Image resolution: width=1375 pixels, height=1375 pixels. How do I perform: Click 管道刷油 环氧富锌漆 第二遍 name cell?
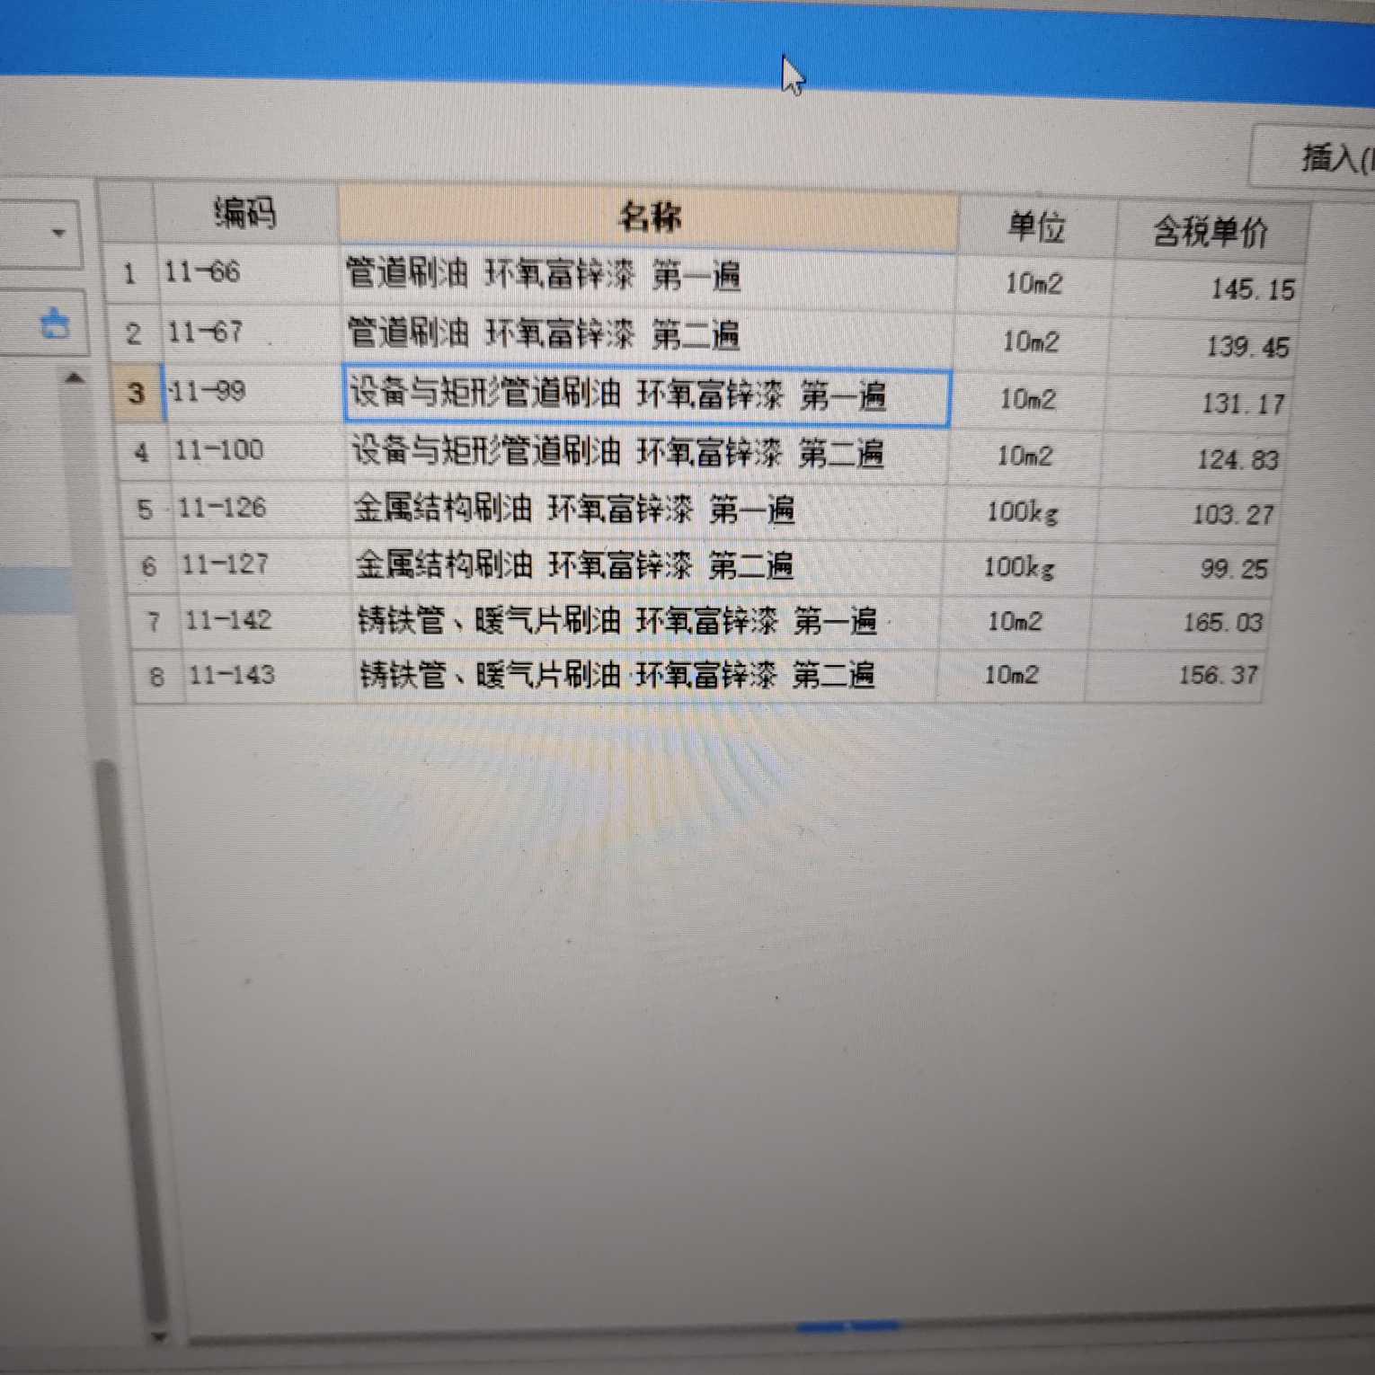(x=647, y=336)
